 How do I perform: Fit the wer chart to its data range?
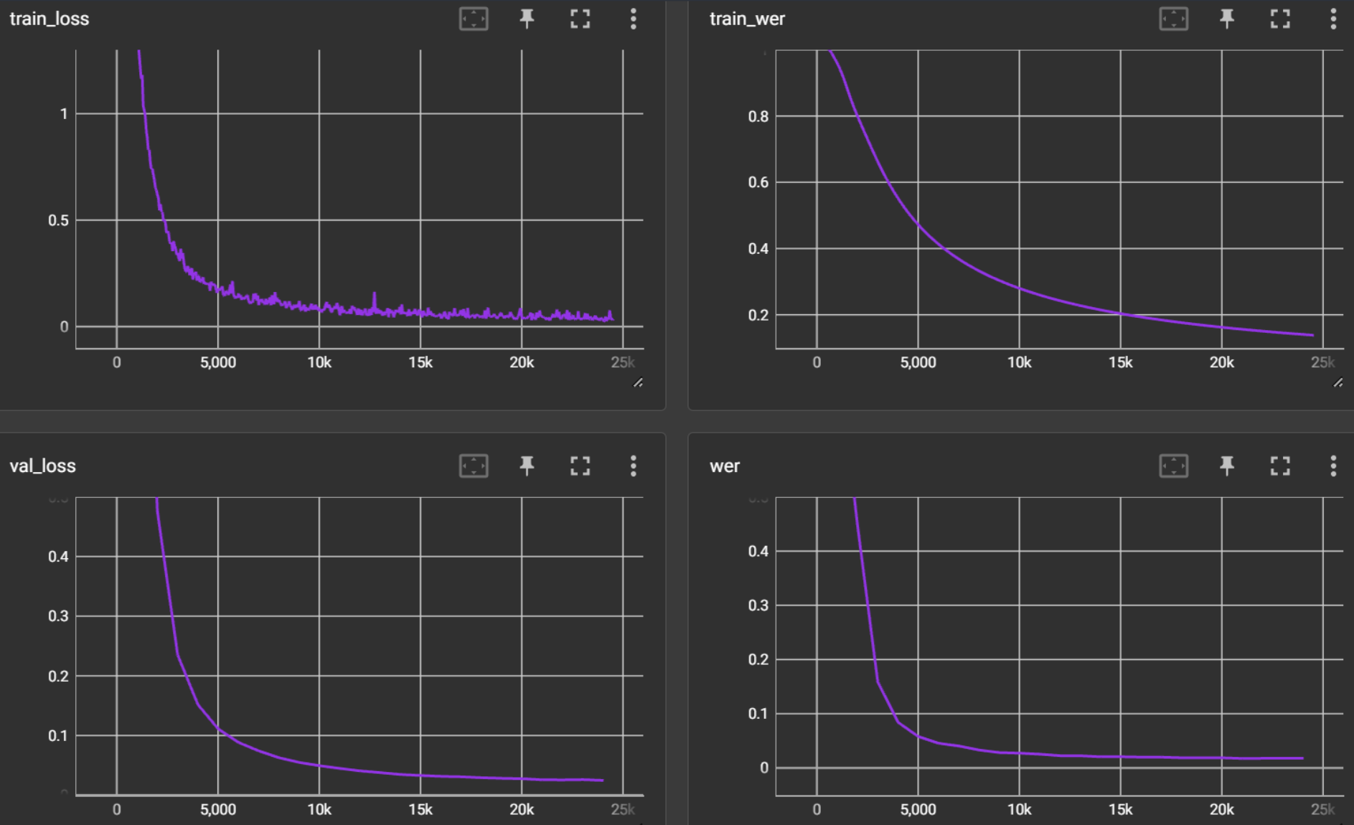pos(1173,466)
